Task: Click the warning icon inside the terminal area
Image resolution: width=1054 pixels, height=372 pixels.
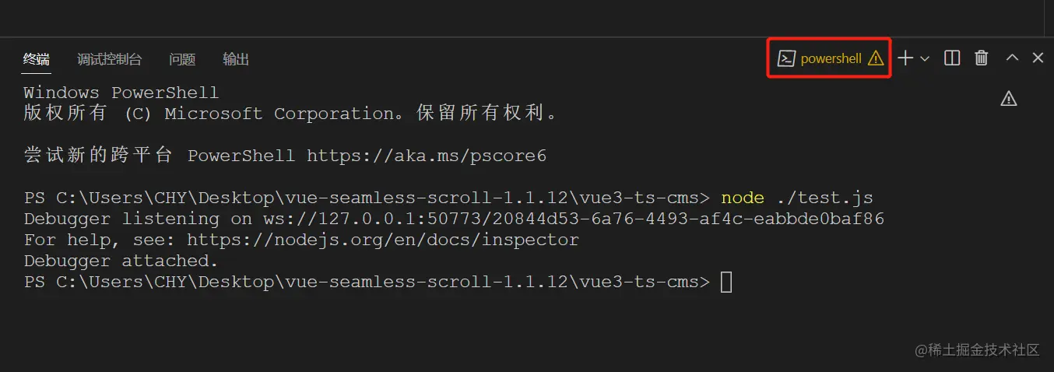Action: coord(1009,98)
